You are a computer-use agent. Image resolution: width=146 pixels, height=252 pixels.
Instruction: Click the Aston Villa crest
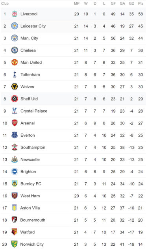[x=14, y=208]
